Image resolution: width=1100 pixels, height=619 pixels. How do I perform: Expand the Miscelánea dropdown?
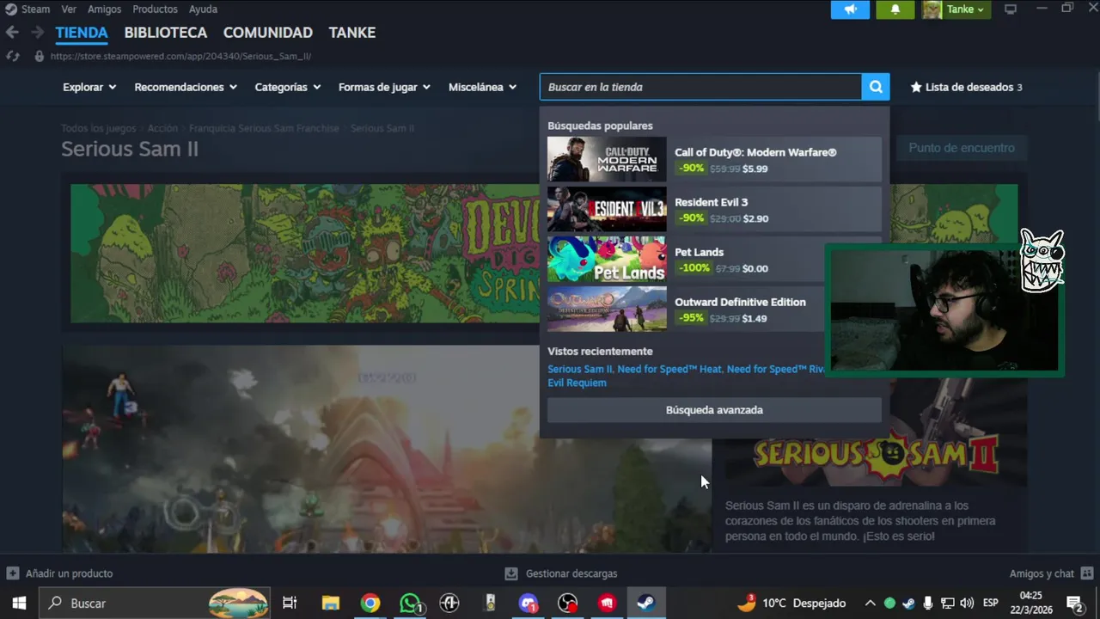[x=483, y=87]
